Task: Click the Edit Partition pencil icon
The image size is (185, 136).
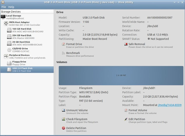Action: click(x=126, y=119)
